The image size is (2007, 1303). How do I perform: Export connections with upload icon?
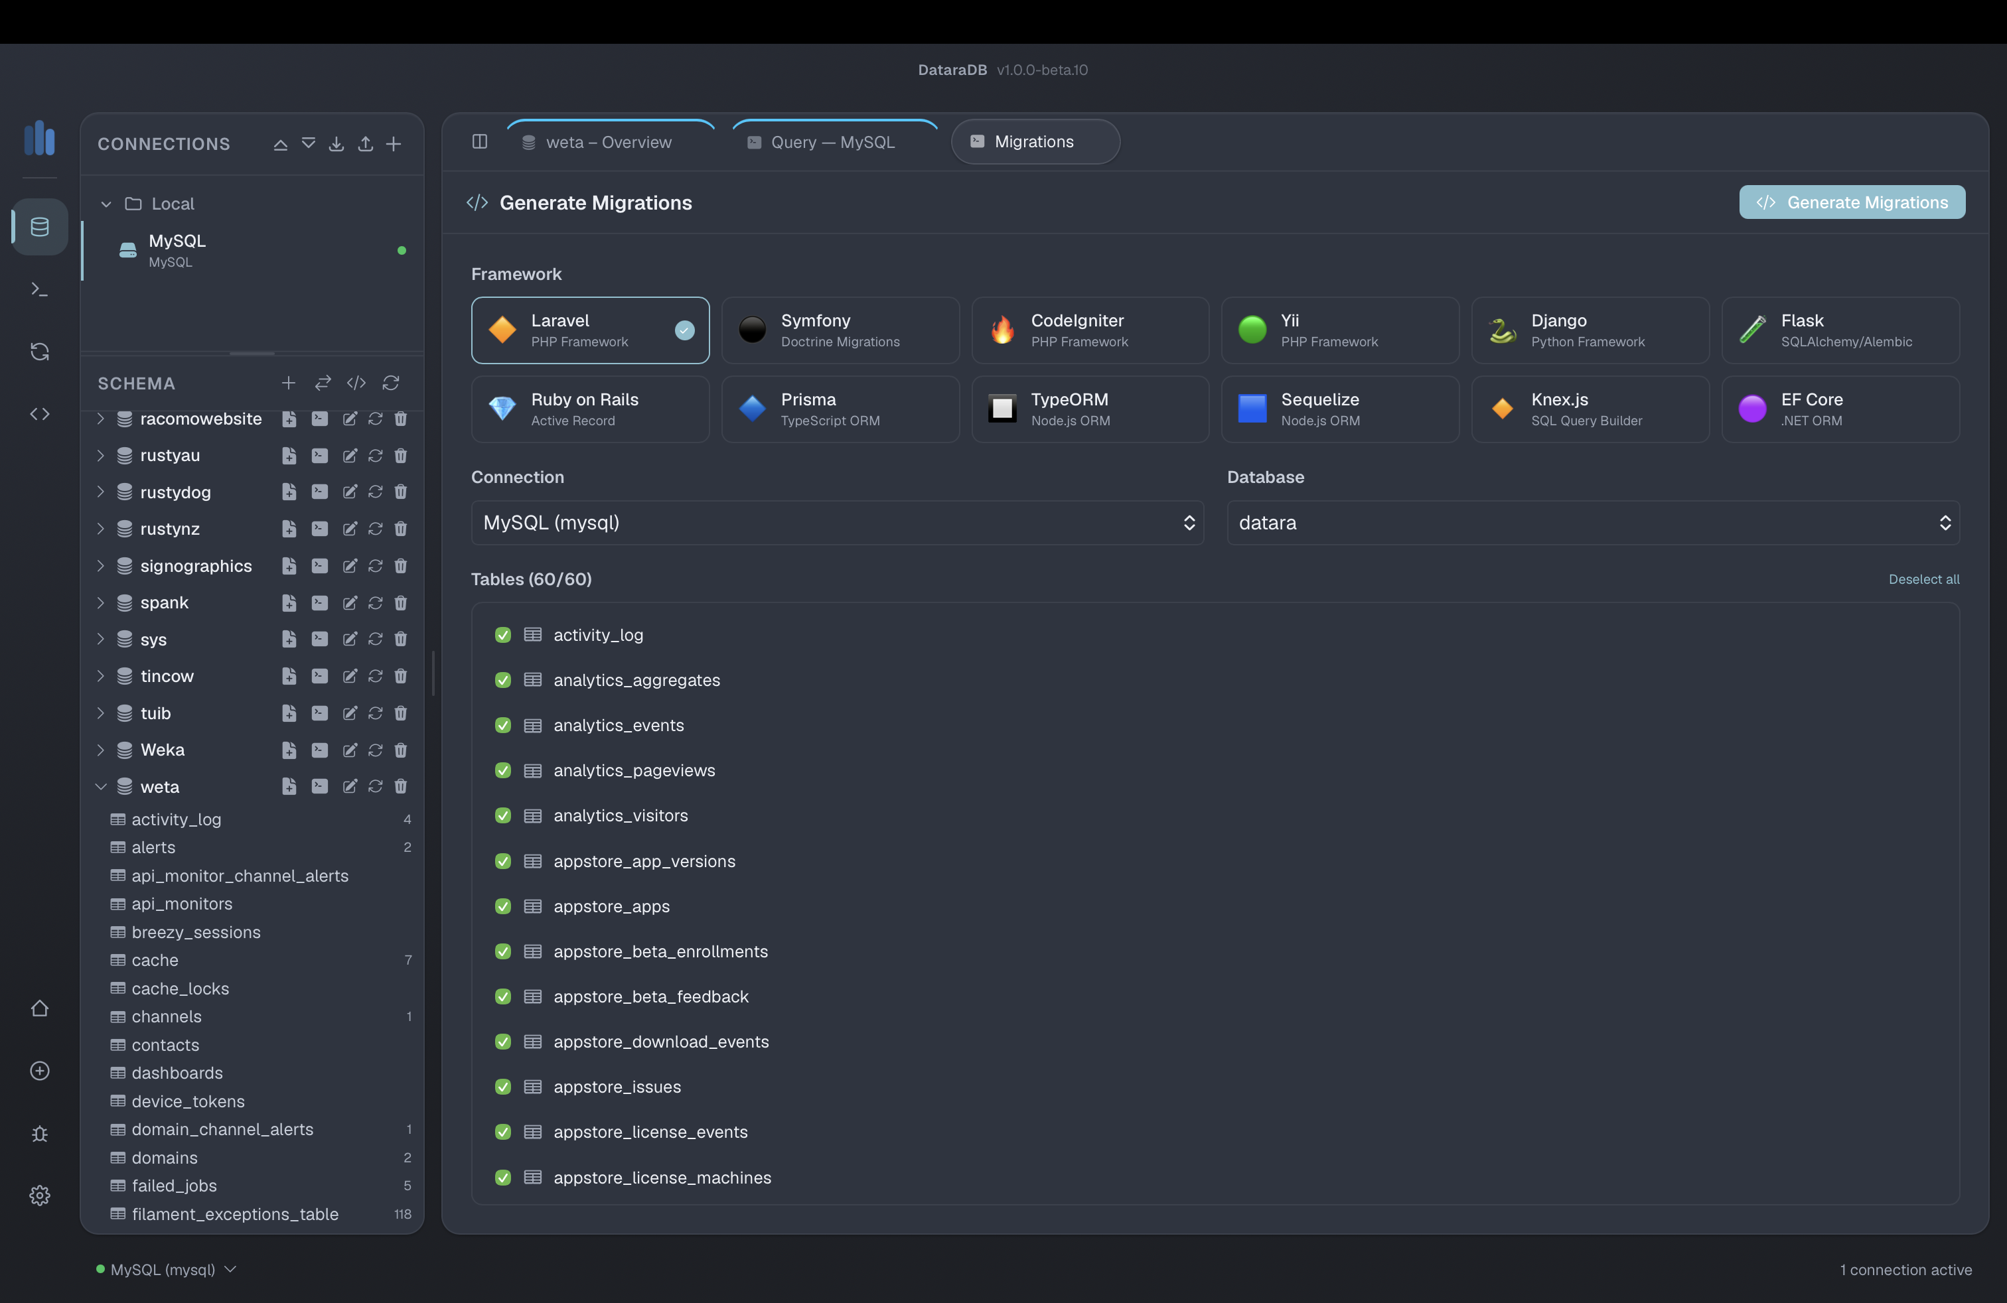(x=365, y=144)
